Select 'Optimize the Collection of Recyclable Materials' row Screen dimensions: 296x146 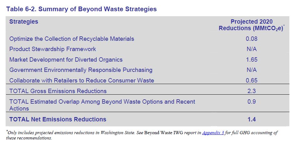click(x=72, y=39)
